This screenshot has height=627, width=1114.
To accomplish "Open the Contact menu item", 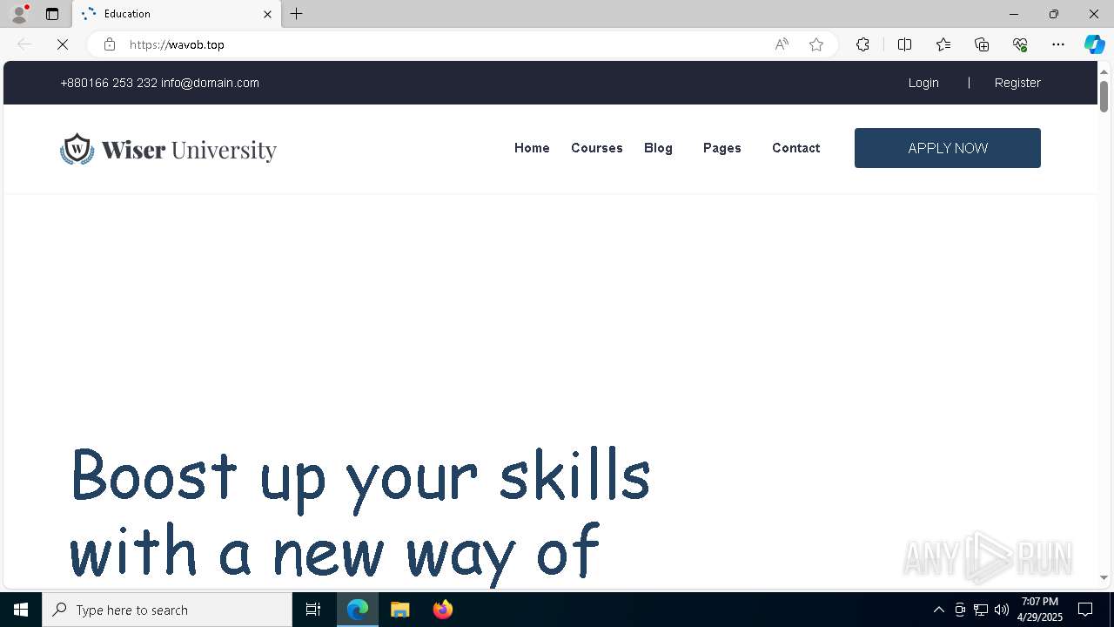I will pos(795,148).
